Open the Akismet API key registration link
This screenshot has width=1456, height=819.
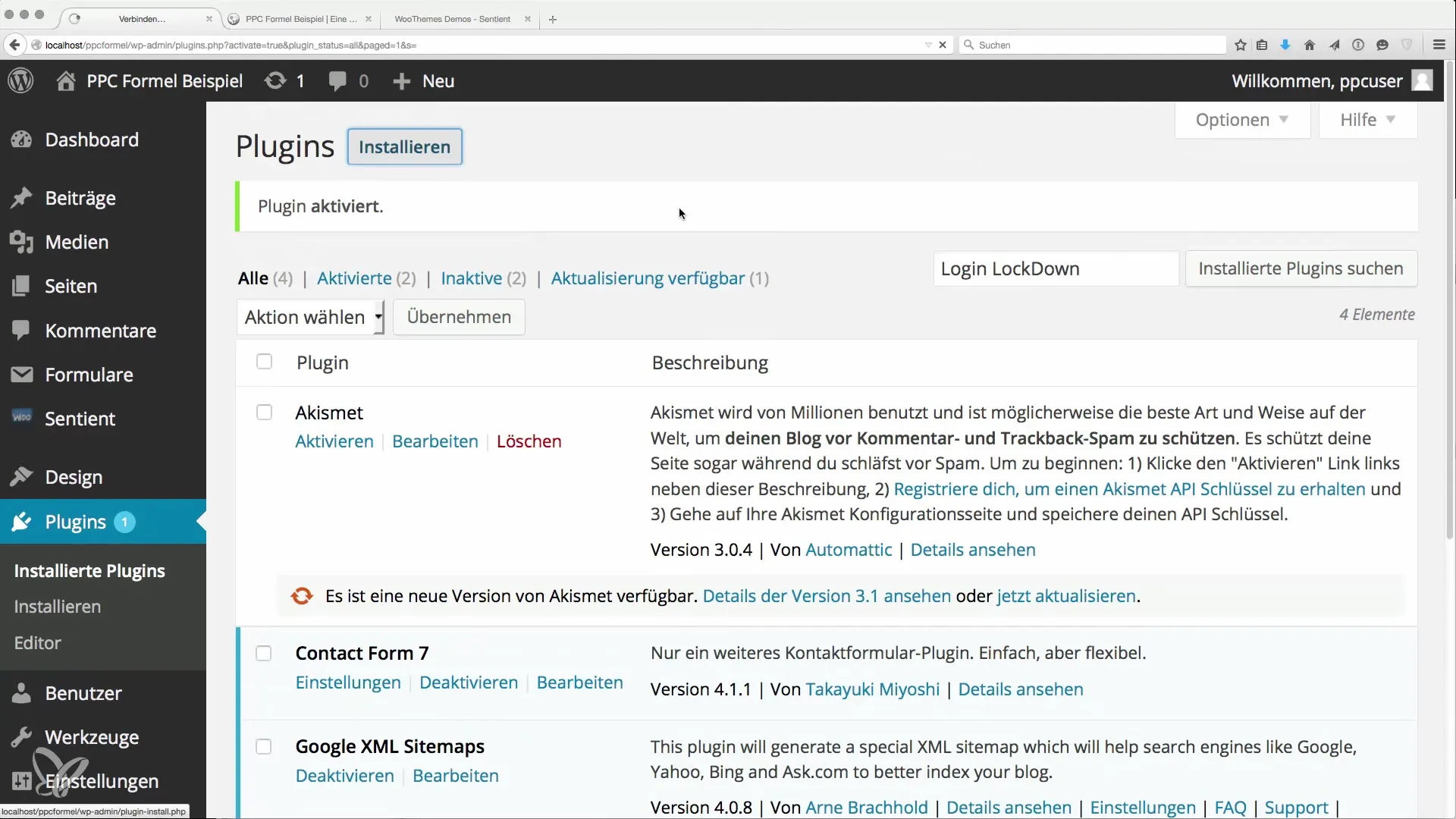click(x=1130, y=489)
